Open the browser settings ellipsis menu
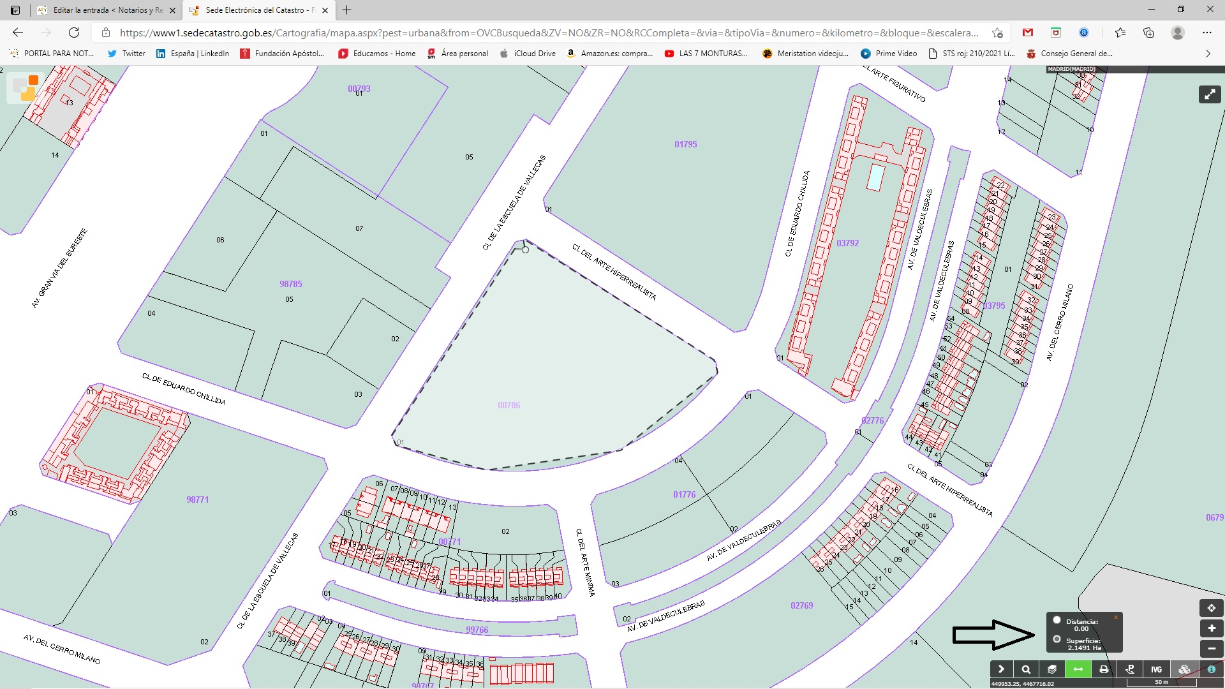This screenshot has height=689, width=1225. (1206, 33)
